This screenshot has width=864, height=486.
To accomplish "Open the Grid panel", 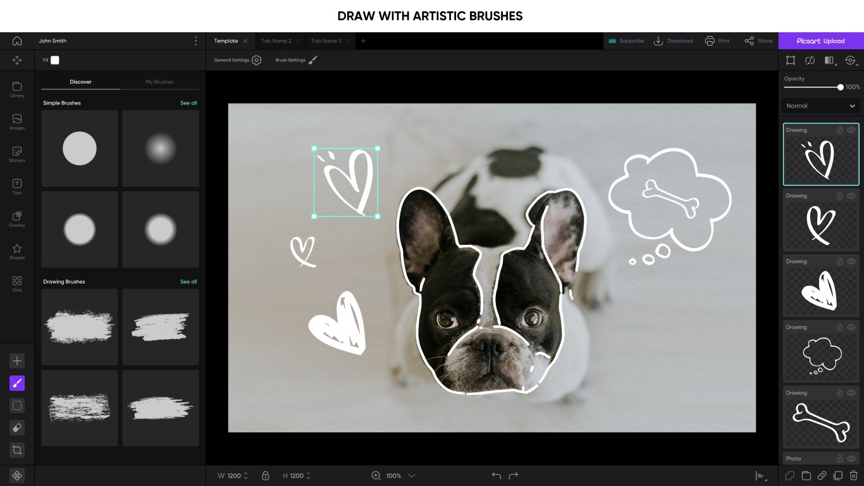I will click(17, 283).
